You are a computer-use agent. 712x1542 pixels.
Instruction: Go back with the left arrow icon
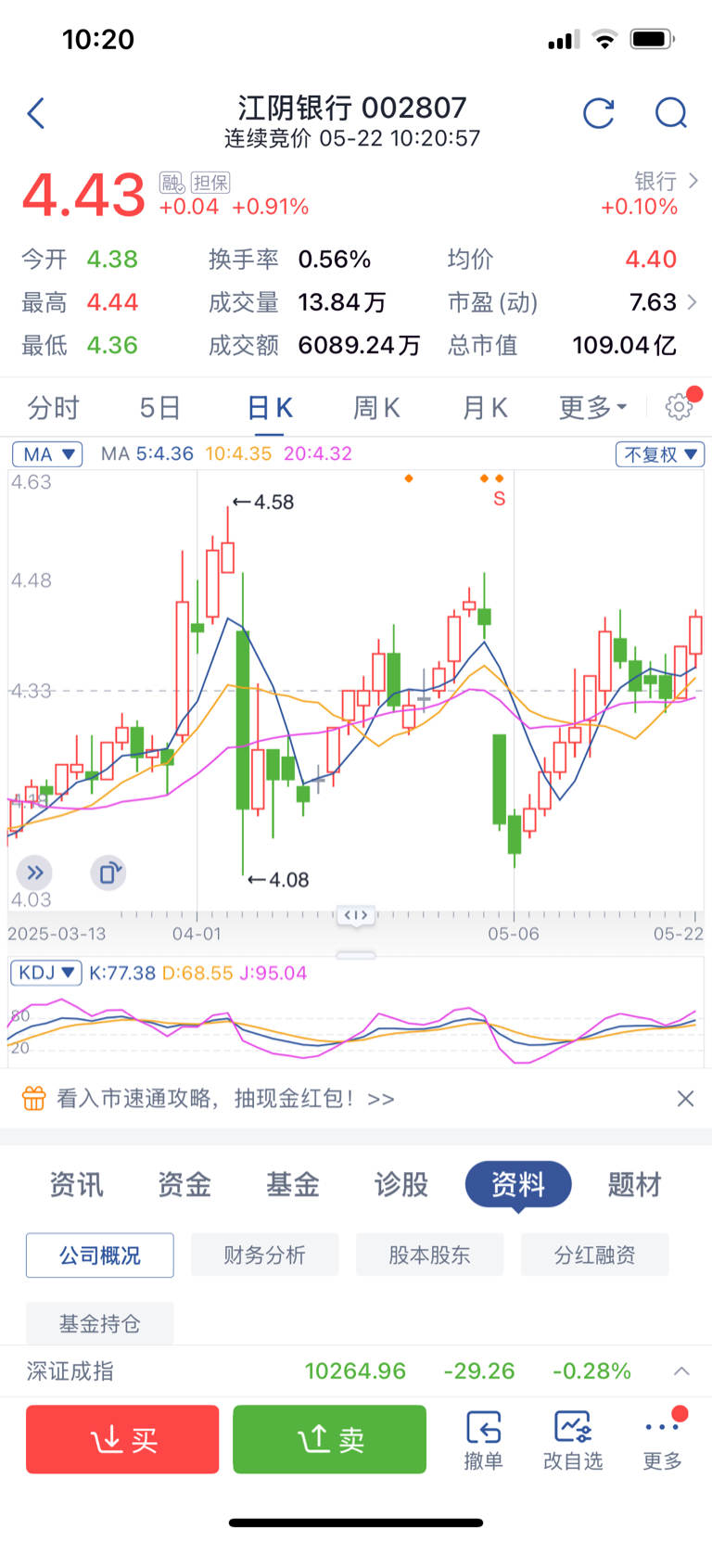coord(35,114)
